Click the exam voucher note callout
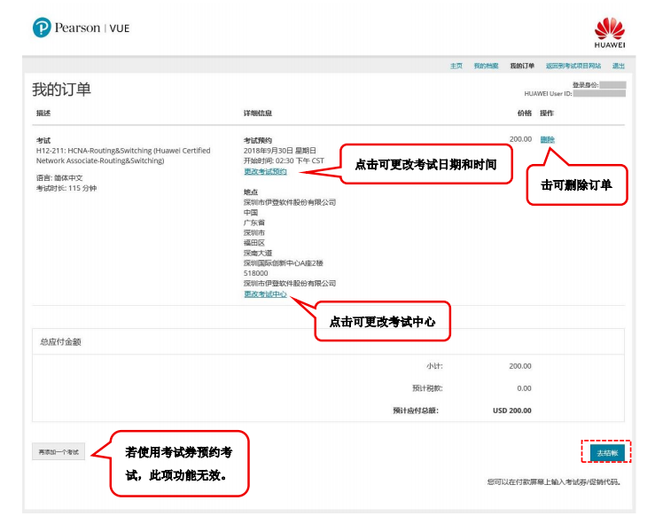Viewport: 655px width, 524px height. [178, 463]
